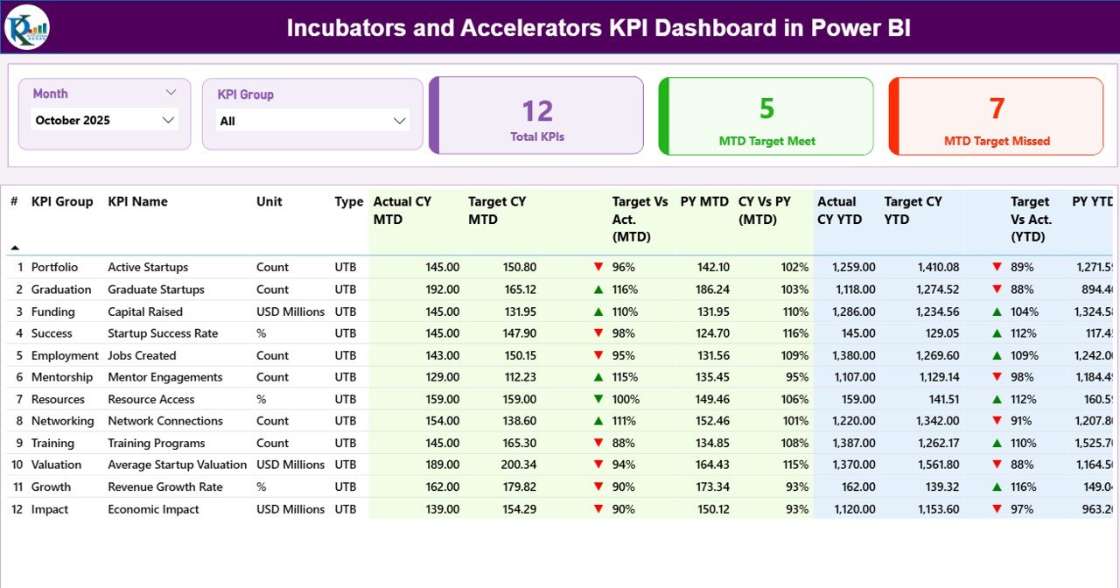This screenshot has width=1120, height=588.
Task: Open the Month slicer dropdown showing October 2025
Action: coord(103,120)
